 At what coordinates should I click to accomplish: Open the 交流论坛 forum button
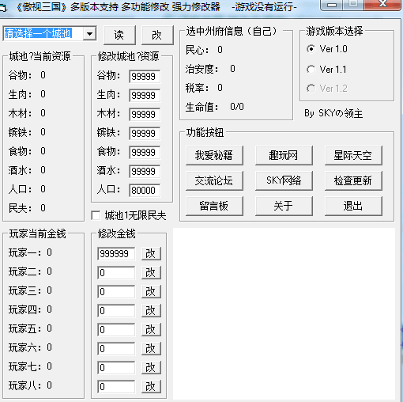pyautogui.click(x=214, y=180)
